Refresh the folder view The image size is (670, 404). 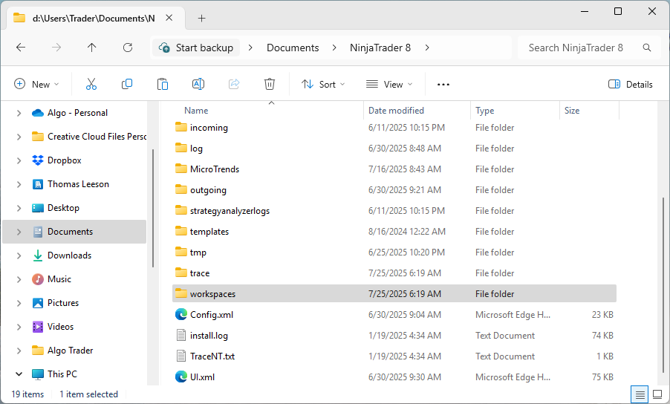pos(127,48)
